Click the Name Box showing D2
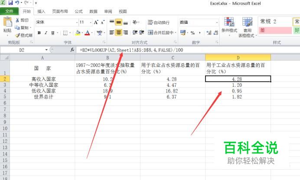Viewport: 300px width, 180px height. pyautogui.click(x=22, y=50)
